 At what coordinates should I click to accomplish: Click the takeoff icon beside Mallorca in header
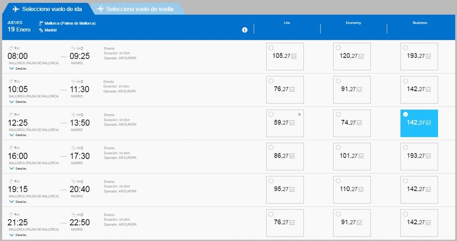click(41, 23)
